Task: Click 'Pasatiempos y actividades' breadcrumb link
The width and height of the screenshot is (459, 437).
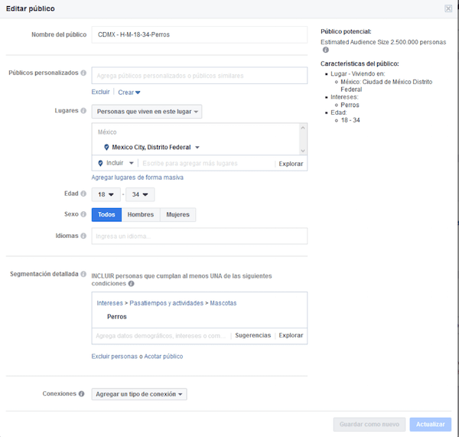Action: [x=166, y=303]
